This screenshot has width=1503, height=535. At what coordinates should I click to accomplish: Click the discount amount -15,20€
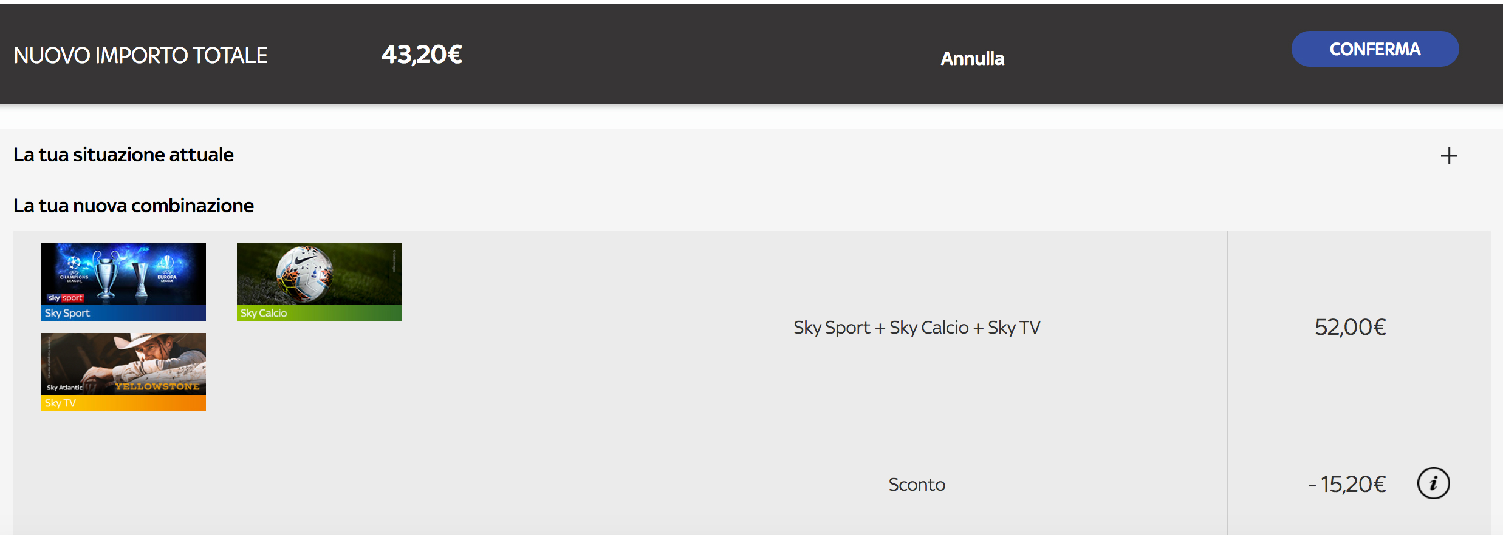point(1347,485)
